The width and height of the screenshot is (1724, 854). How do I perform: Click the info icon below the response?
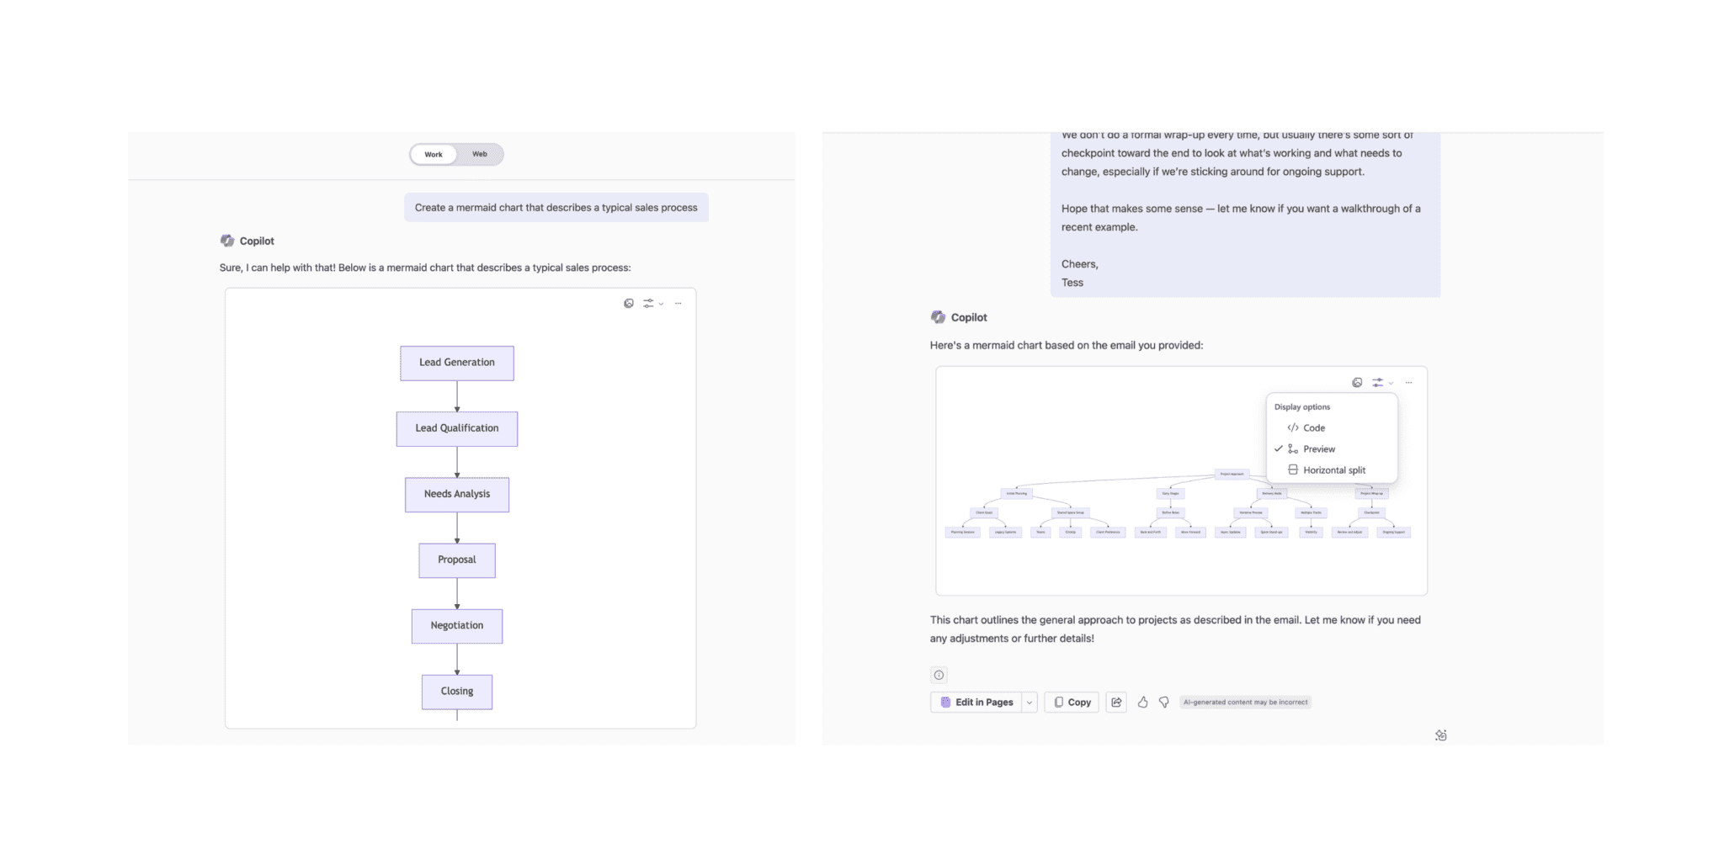click(939, 675)
